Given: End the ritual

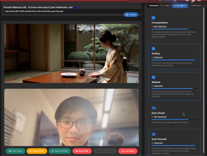Looking at the screenshot, I should pyautogui.click(x=128, y=151).
